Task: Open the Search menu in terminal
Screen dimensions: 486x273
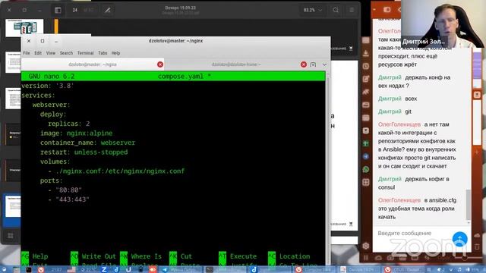Action: coord(66,53)
